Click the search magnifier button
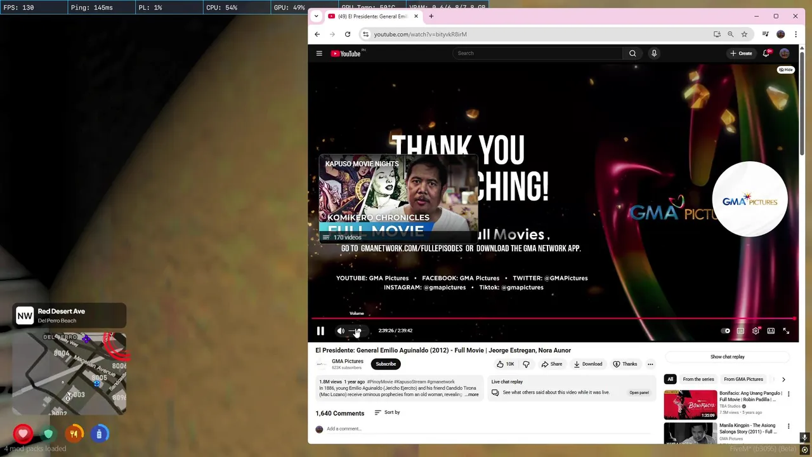 632,53
